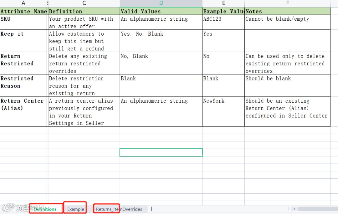Select Return Center 'An alphanumeric string' cell
Screen dimensions: 338x214
tap(161, 112)
